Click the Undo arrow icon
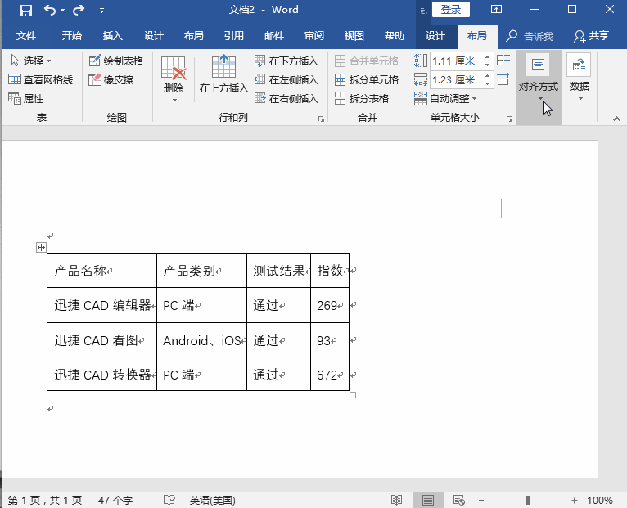This screenshot has width=627, height=508. click(x=50, y=10)
